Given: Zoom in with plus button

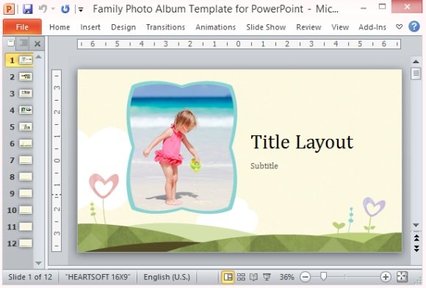Looking at the screenshot, I should 386,277.
